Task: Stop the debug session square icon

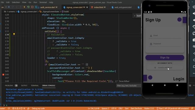Action: click(x=32, y=7)
